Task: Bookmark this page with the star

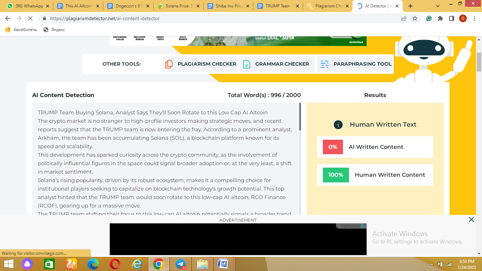Action: (x=415, y=18)
